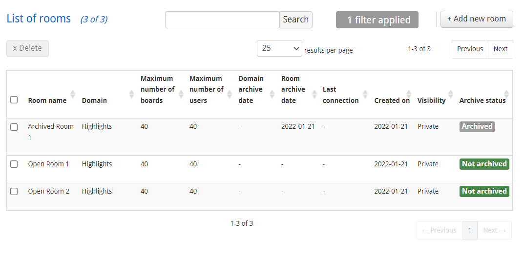
Task: Click the x Delete button
Action: (x=27, y=48)
